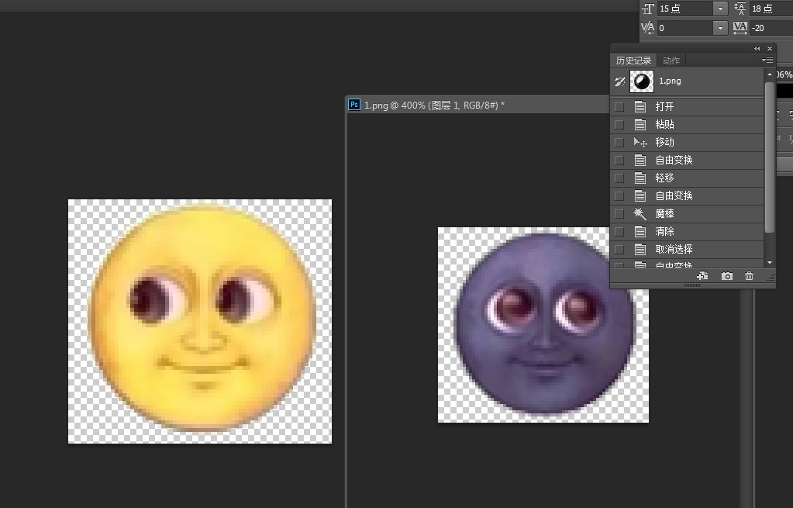
Task: Select the 历史记录 (History) tab
Action: (x=633, y=60)
